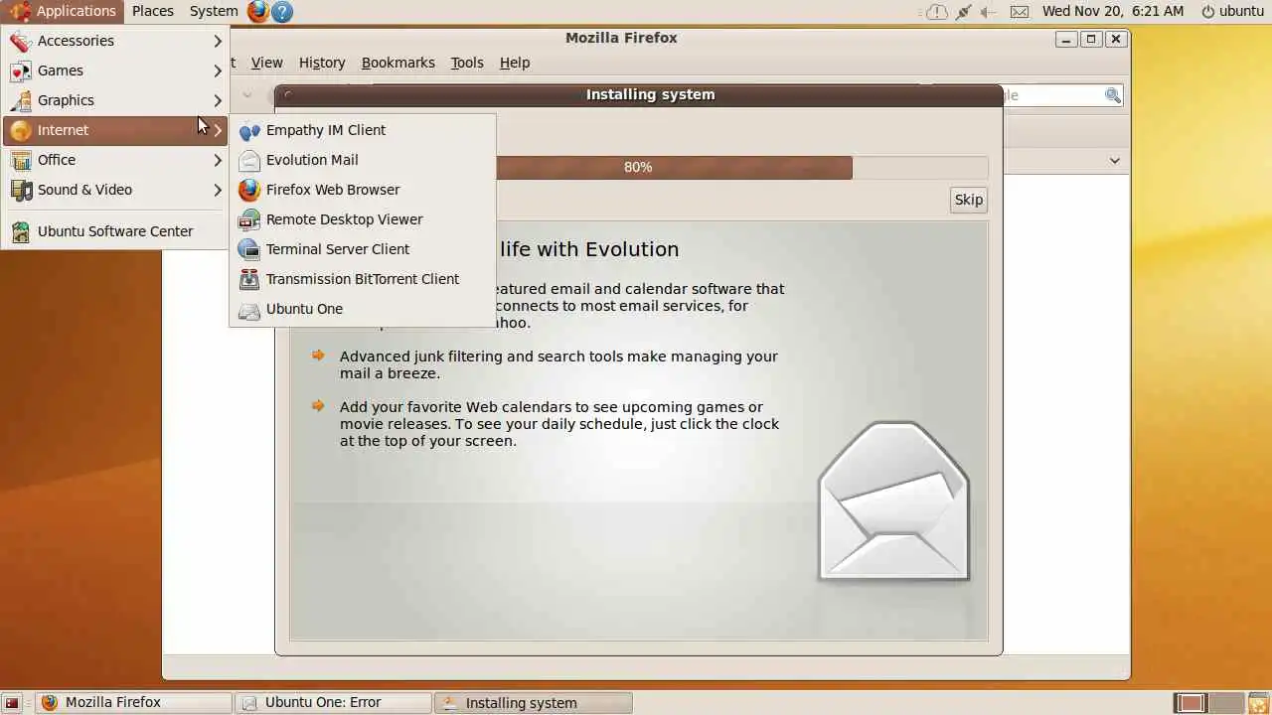Viewport: 1272px width, 715px height.
Task: Click the Show Desktop icon in bottom panel
Action: pyautogui.click(x=12, y=703)
